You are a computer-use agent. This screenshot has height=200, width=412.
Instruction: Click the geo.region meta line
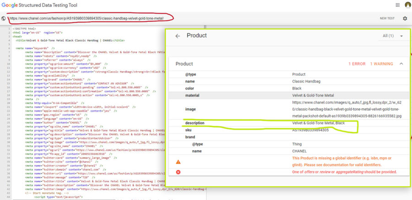[56, 115]
